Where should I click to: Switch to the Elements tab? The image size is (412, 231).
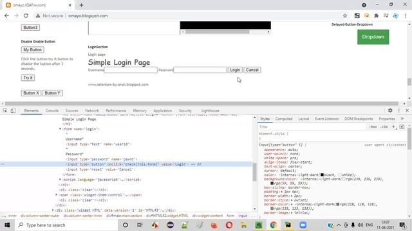click(x=32, y=111)
